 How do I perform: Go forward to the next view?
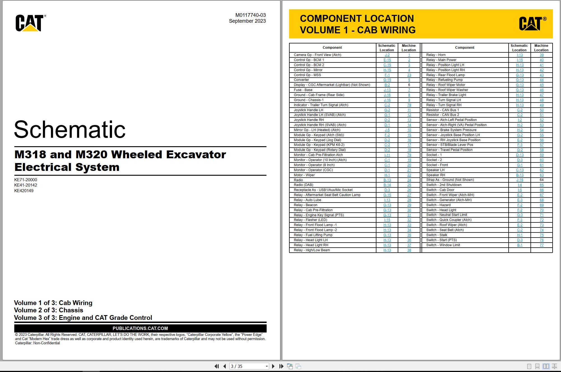coord(298,366)
